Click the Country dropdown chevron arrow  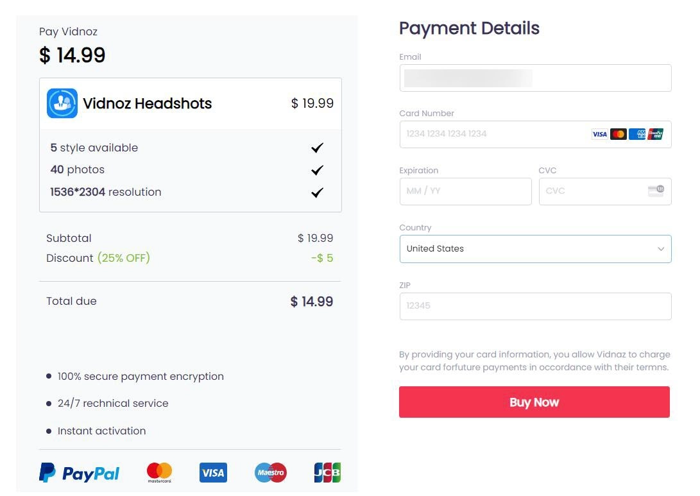661,249
